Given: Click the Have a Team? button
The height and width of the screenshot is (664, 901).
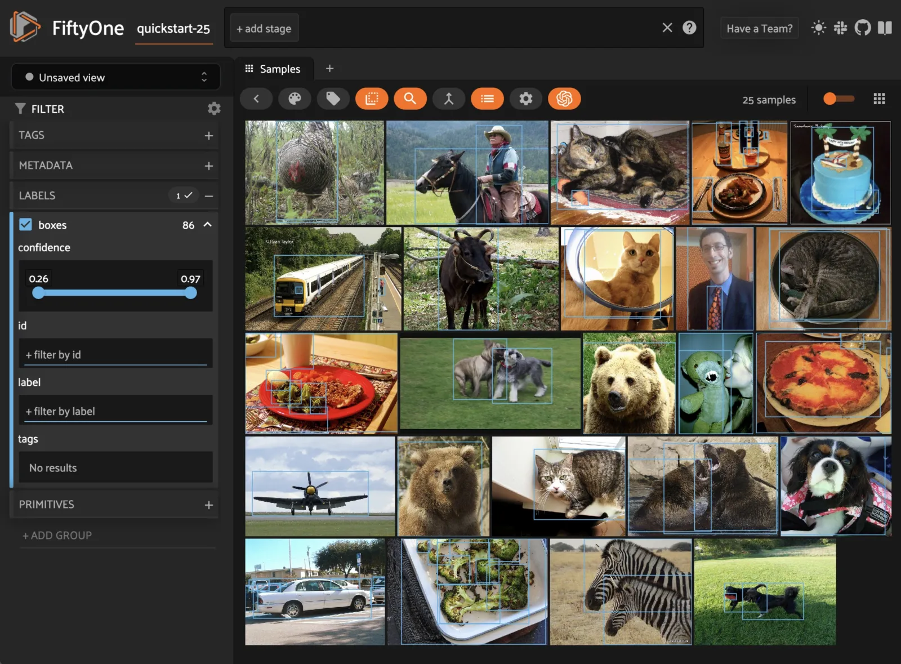Looking at the screenshot, I should pos(759,28).
